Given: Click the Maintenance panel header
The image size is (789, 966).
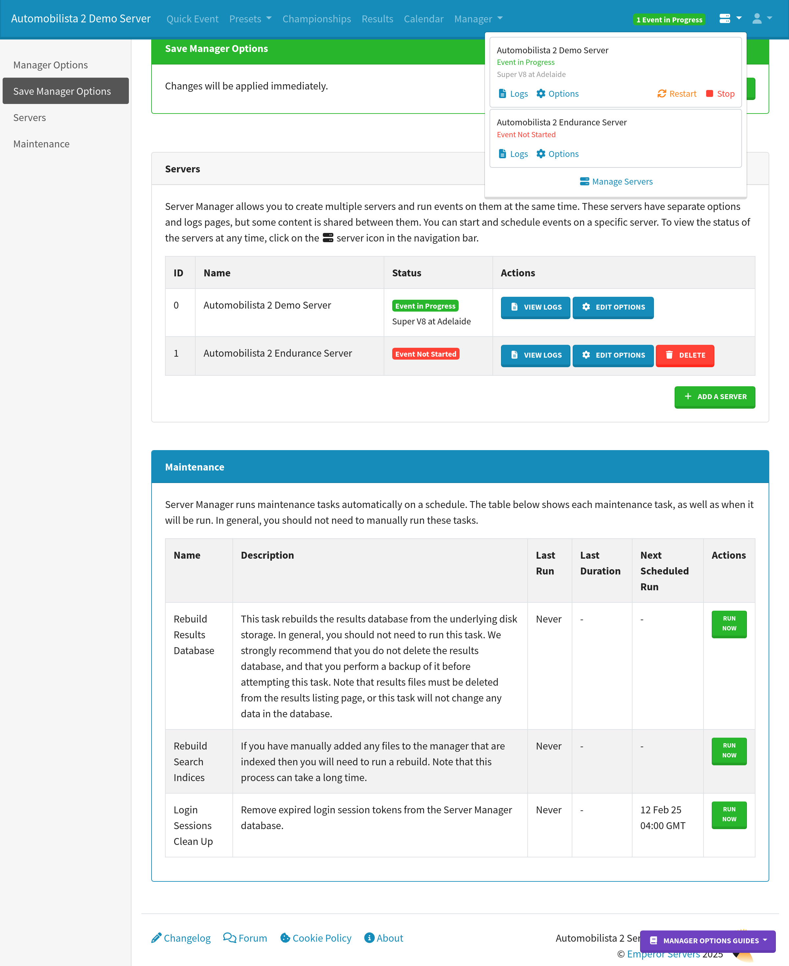Looking at the screenshot, I should pyautogui.click(x=460, y=467).
